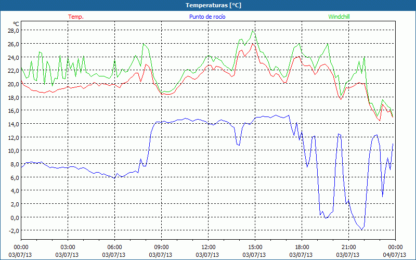Click the 18,0 y-axis value
416x260 pixels.
click(14, 97)
